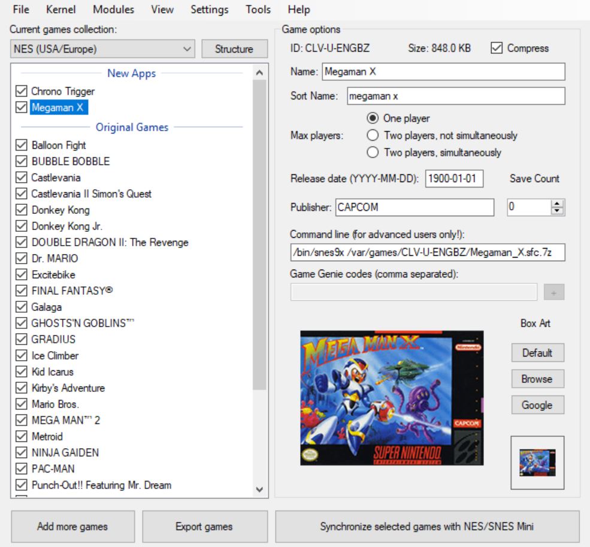590x547 pixels.
Task: Toggle the Dr. MARIO checkbox
Action: coord(22,258)
